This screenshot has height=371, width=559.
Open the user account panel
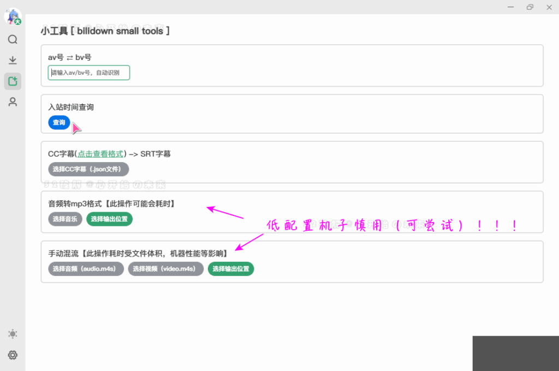pos(13,101)
